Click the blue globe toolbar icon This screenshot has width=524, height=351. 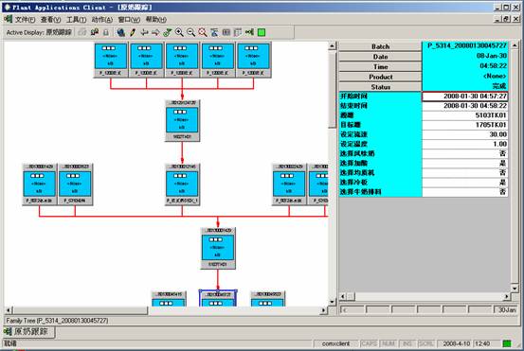click(120, 32)
